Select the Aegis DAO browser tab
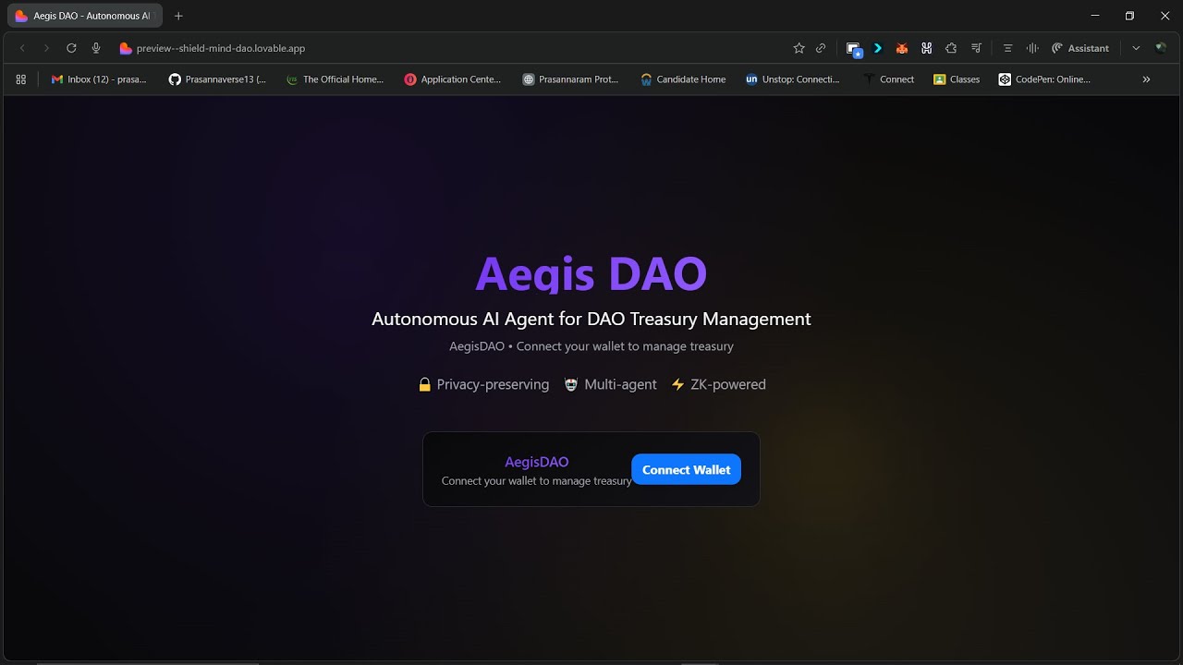Screen dimensions: 1183x665 coord(83,16)
